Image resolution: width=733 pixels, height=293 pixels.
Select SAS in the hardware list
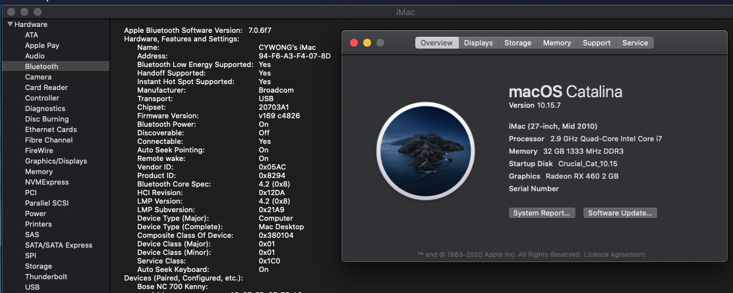pyautogui.click(x=32, y=235)
